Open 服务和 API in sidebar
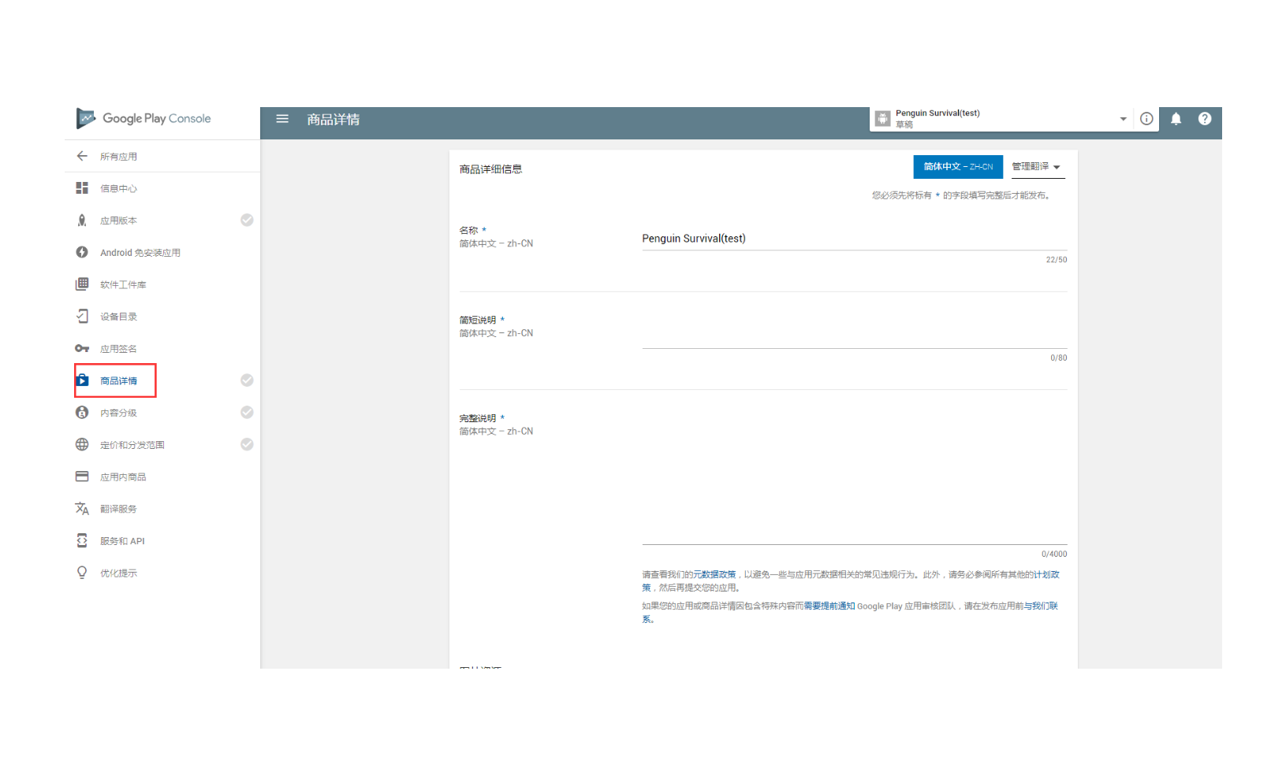Screen dimensions: 1286x775 tap(122, 541)
